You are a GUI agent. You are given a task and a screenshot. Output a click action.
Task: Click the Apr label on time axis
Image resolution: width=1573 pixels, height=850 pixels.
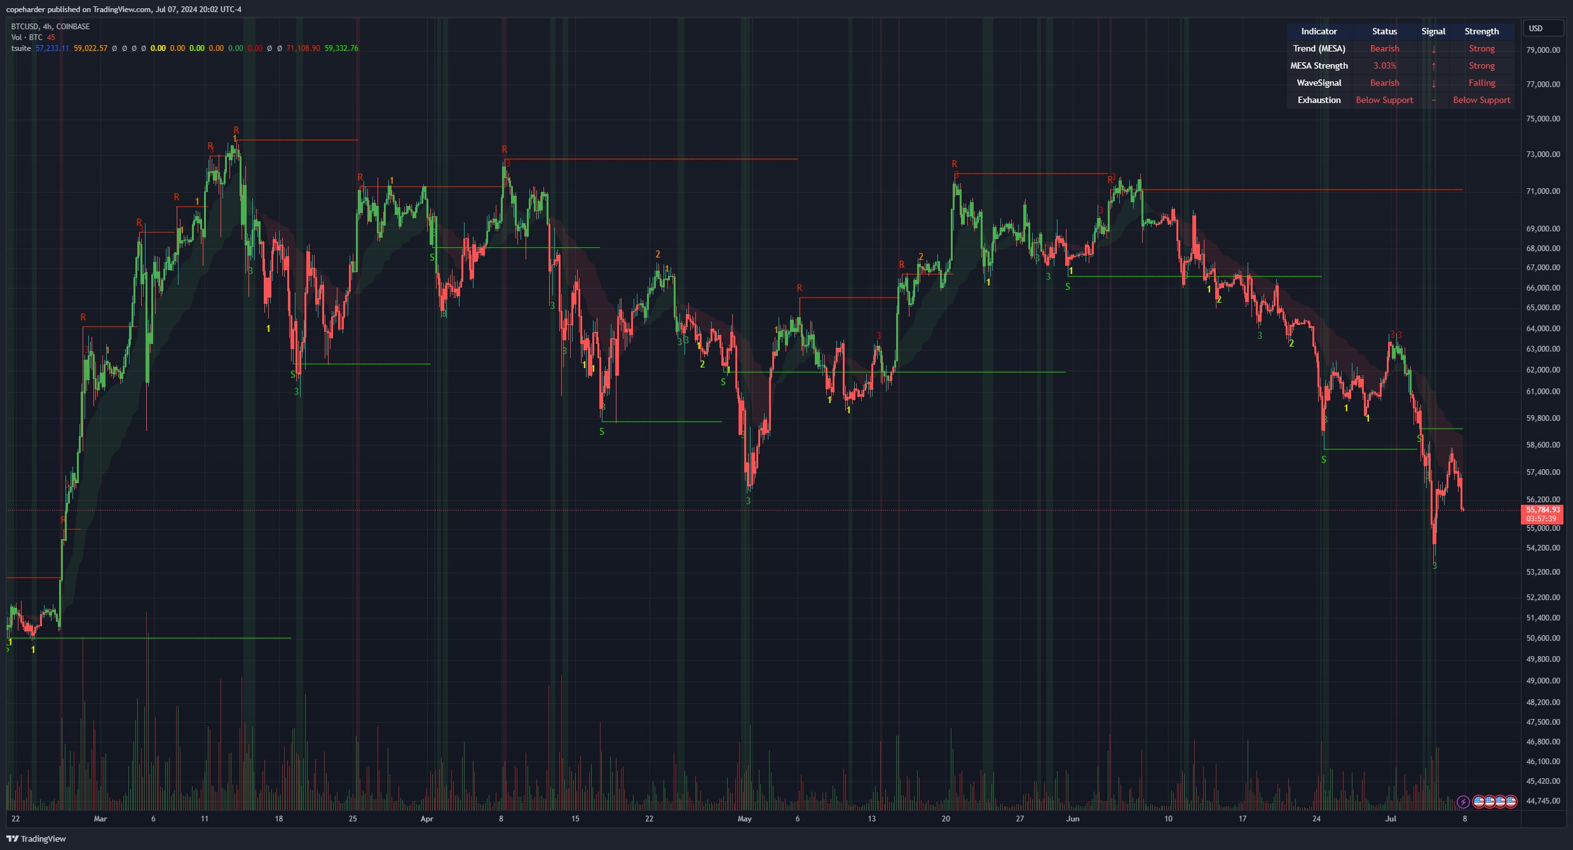(427, 819)
